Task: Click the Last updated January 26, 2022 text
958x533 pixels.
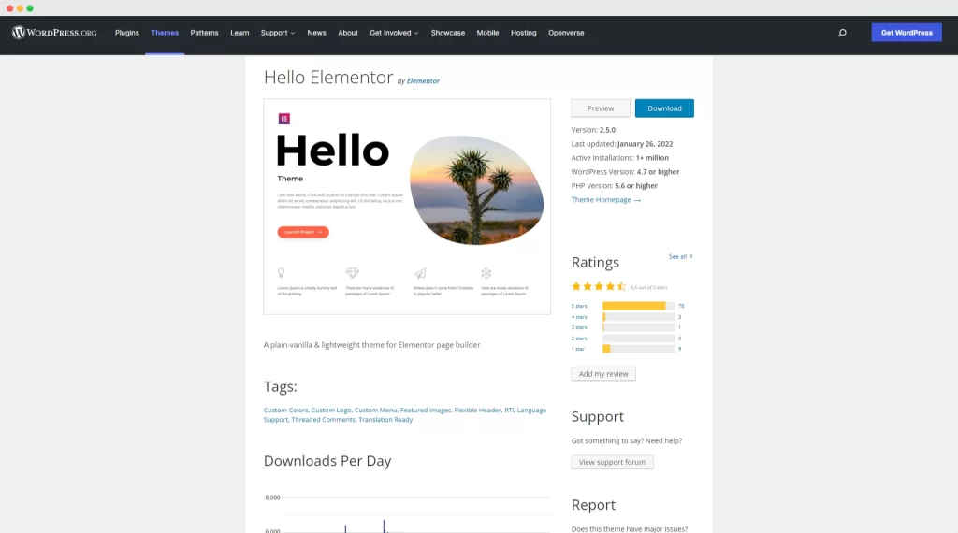Action: (x=622, y=144)
